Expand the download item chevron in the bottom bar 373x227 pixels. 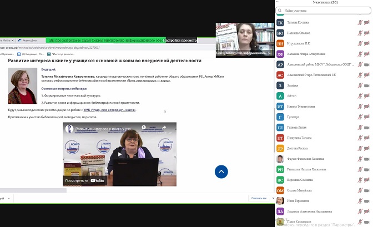[9, 199]
